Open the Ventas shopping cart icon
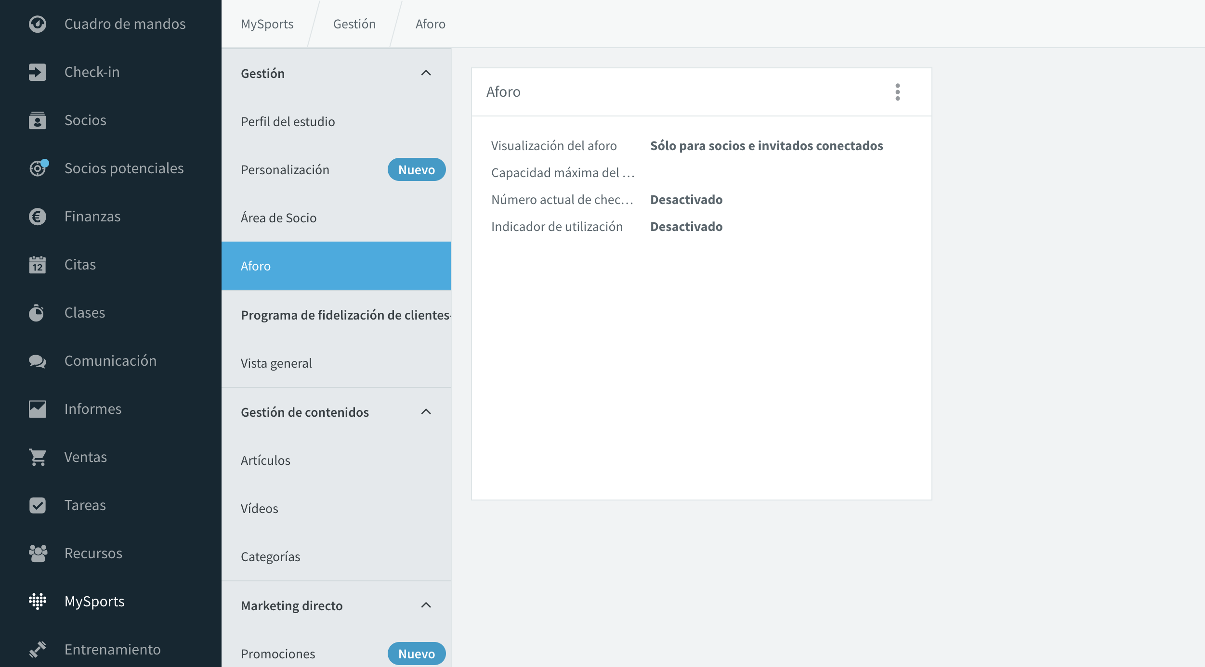This screenshot has width=1205, height=667. (38, 457)
